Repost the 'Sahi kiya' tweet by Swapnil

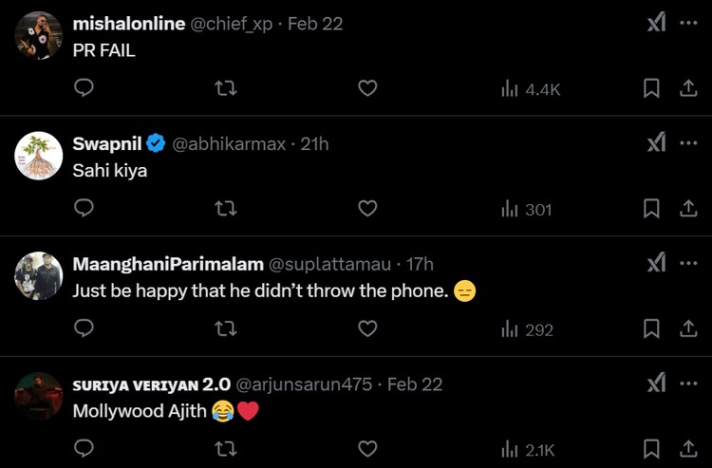(x=226, y=209)
